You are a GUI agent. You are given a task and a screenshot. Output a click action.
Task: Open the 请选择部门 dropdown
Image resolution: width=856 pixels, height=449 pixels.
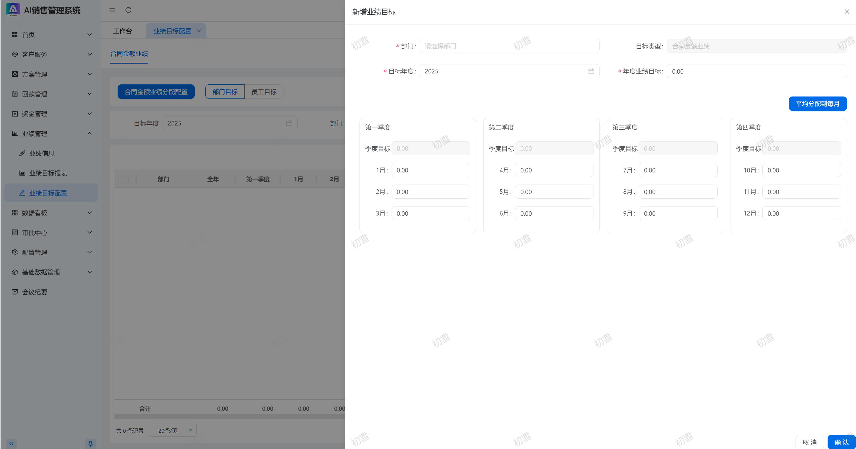click(509, 46)
